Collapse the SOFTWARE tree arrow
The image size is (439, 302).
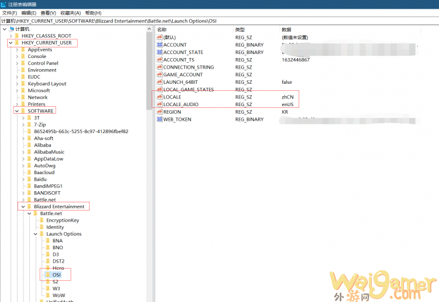point(17,111)
